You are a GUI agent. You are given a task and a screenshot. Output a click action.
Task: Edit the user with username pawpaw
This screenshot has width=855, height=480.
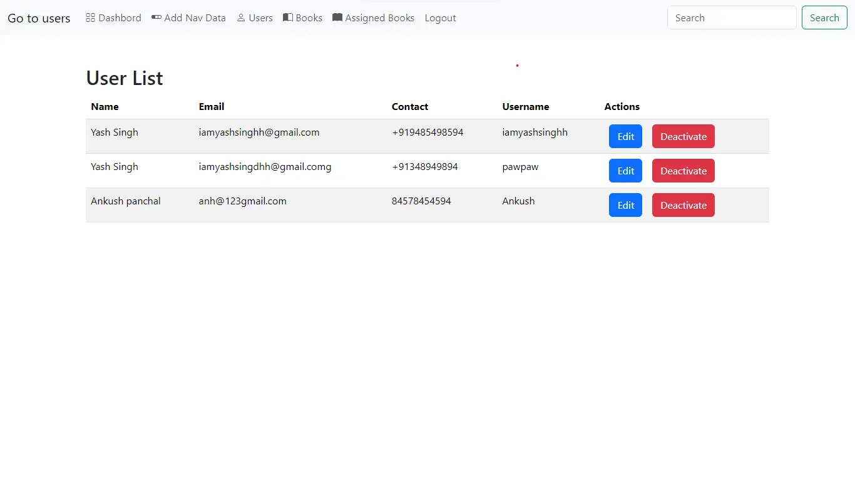[x=625, y=171]
